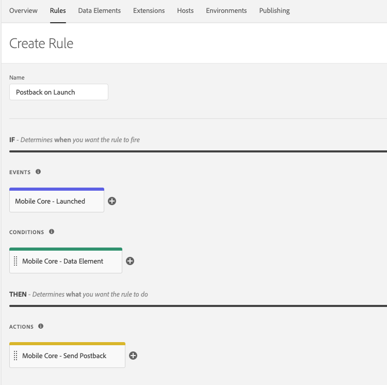Viewport: 387px width, 385px height.
Task: Click the rule Name input field
Action: [x=59, y=92]
